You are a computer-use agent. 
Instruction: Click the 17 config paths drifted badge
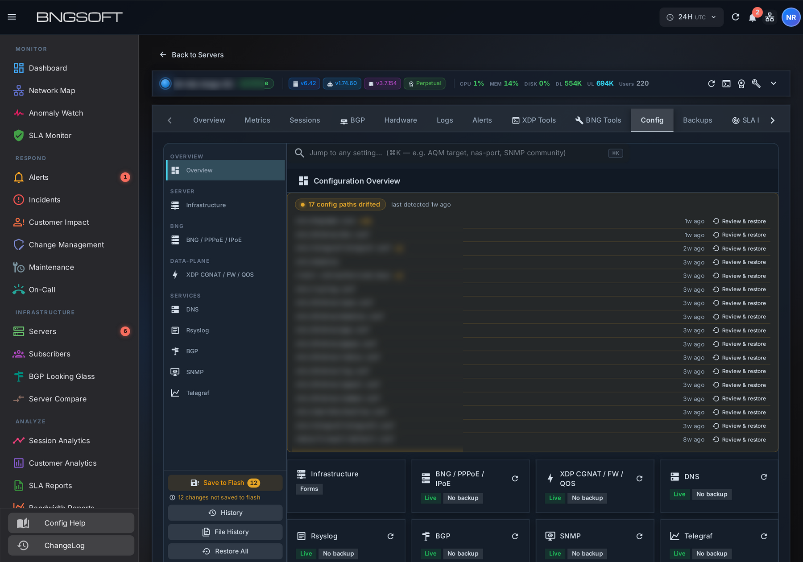point(340,204)
